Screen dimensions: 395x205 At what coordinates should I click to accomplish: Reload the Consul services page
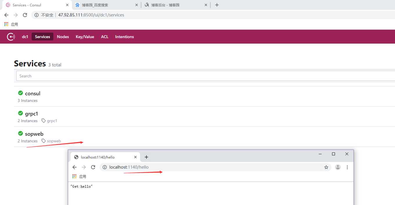click(25, 15)
